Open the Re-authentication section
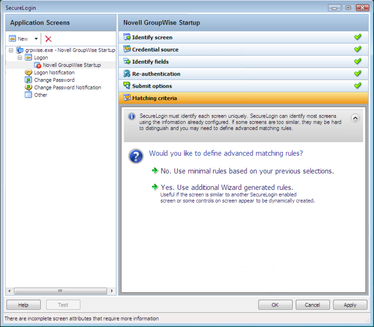Image resolution: width=374 pixels, height=327 pixels. [243, 74]
